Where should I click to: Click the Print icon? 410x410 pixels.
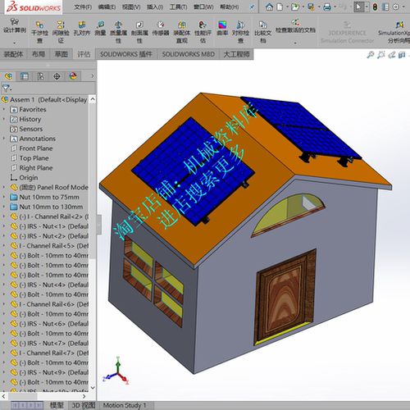327,7
